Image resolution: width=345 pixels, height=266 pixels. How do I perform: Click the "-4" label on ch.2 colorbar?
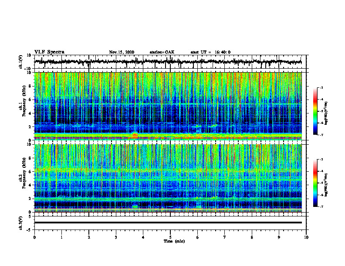click(x=321, y=171)
